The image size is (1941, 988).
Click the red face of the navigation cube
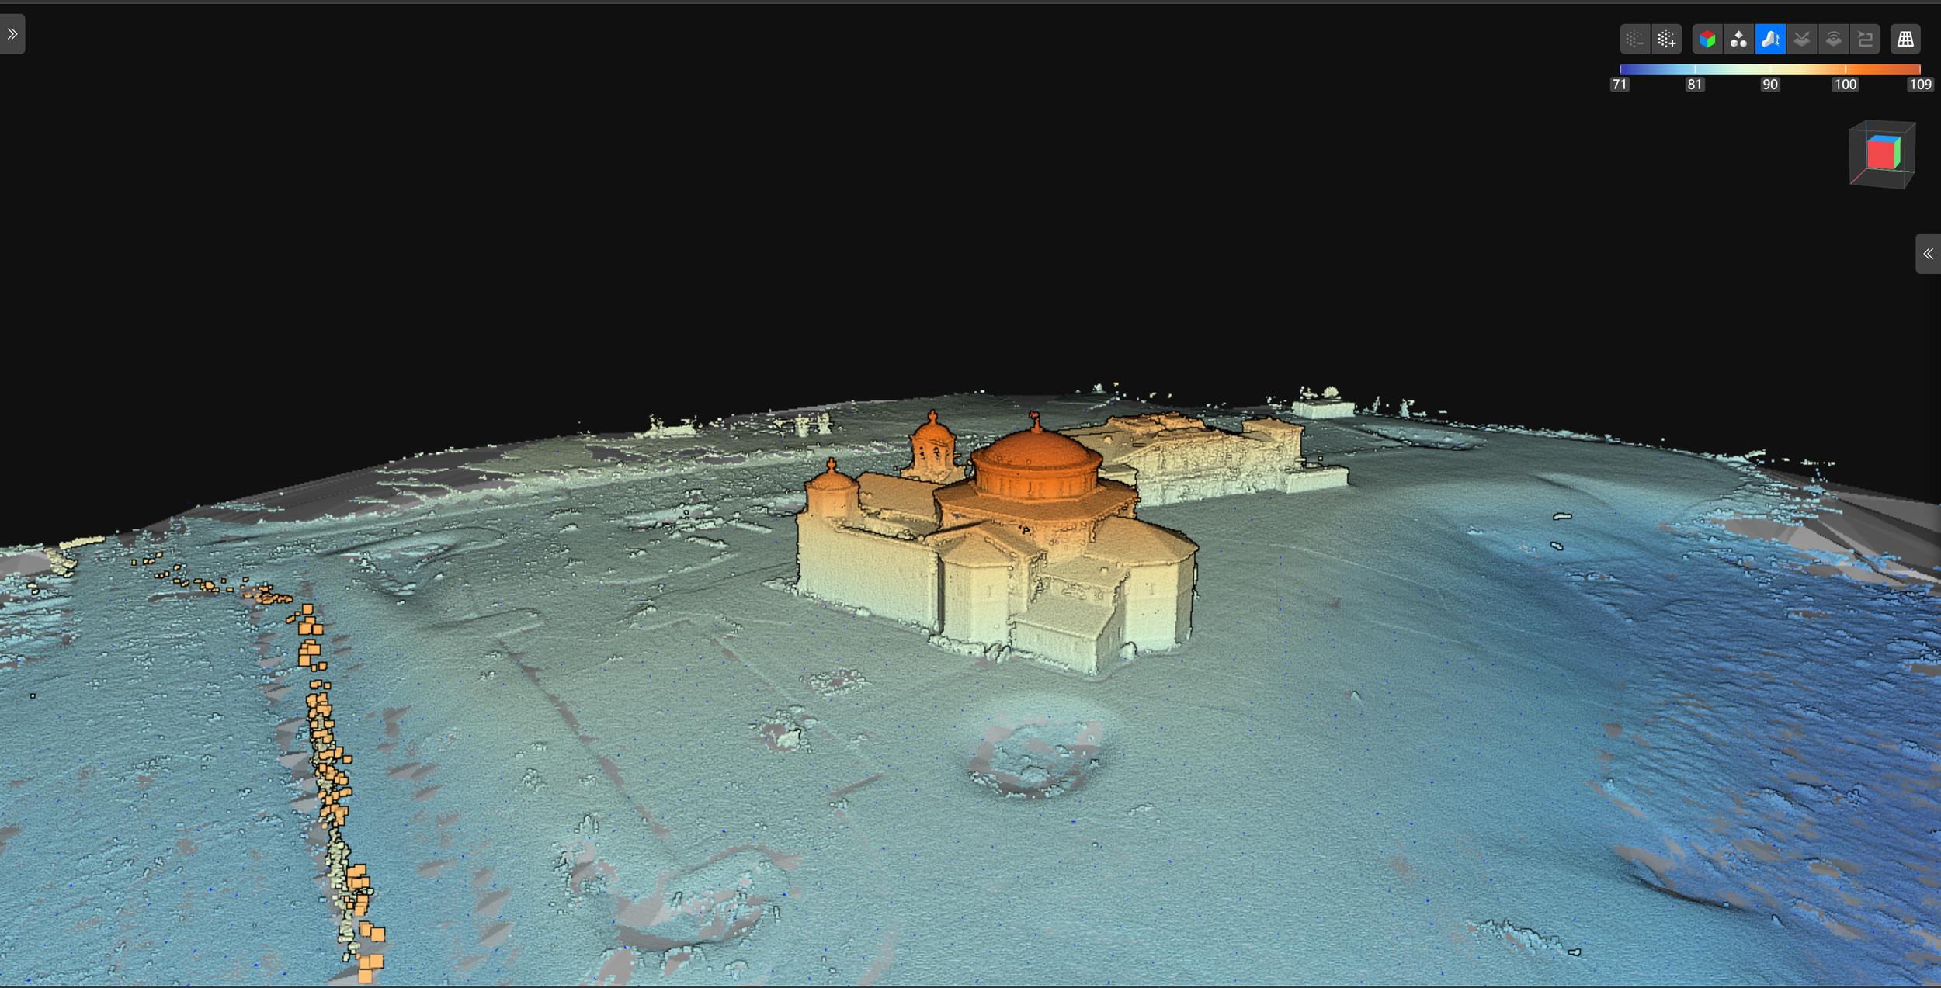1883,154
